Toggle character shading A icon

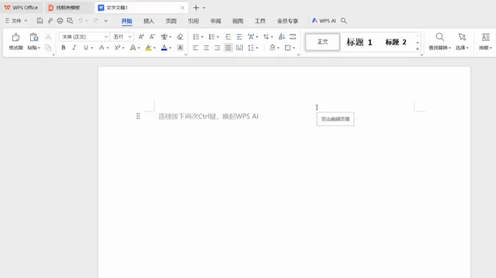click(180, 48)
